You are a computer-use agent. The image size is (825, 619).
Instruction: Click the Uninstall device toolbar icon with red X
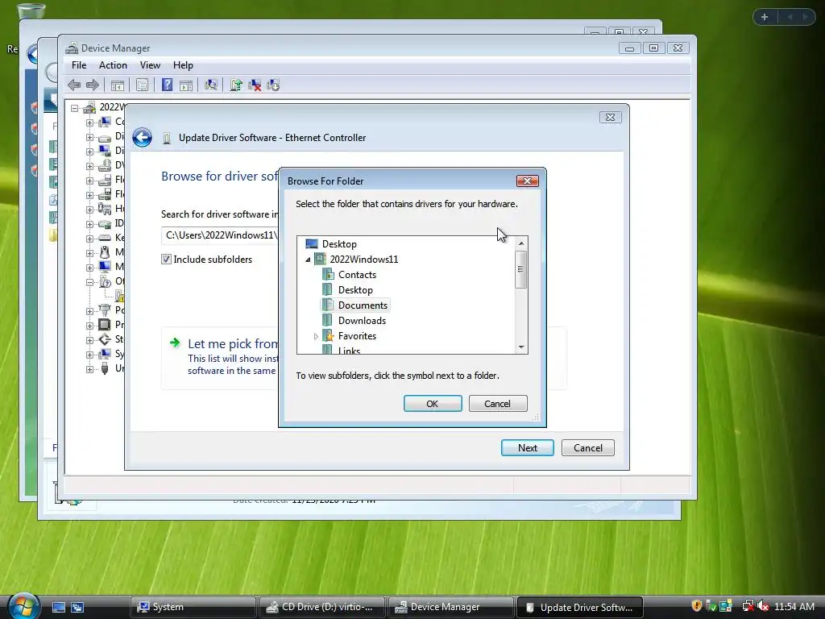point(255,85)
